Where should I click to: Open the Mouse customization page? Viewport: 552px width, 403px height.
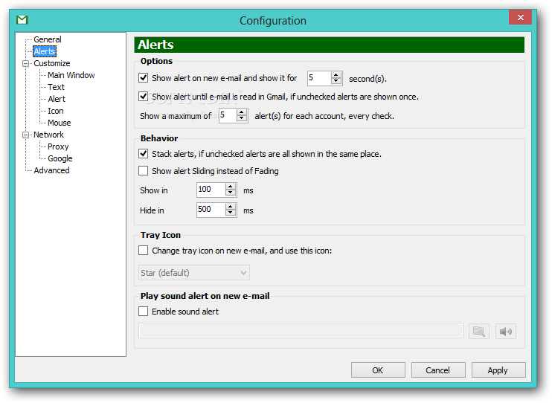pyautogui.click(x=60, y=123)
